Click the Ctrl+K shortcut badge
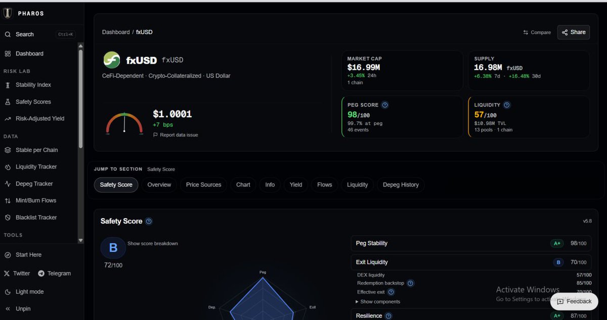The width and height of the screenshot is (607, 320). coord(66,35)
